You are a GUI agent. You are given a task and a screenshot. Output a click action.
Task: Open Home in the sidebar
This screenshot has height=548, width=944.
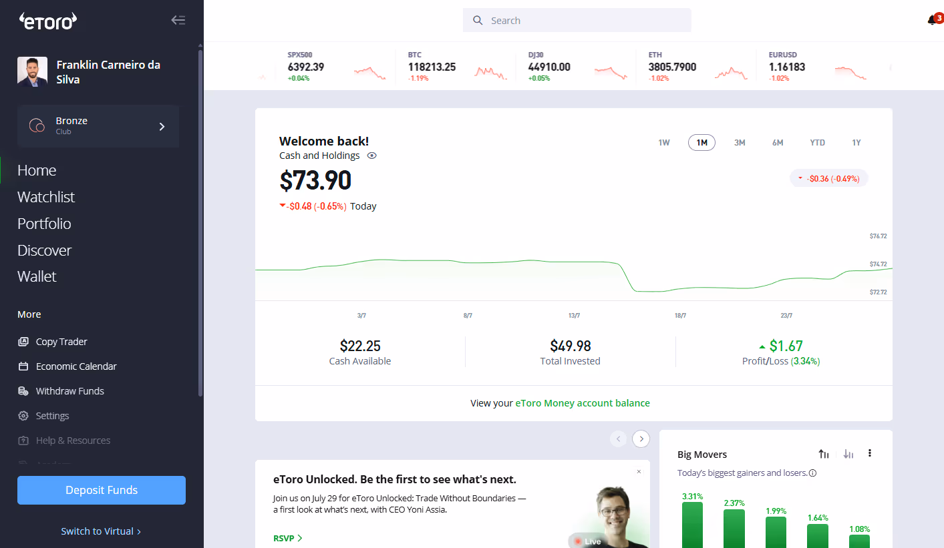click(x=37, y=170)
